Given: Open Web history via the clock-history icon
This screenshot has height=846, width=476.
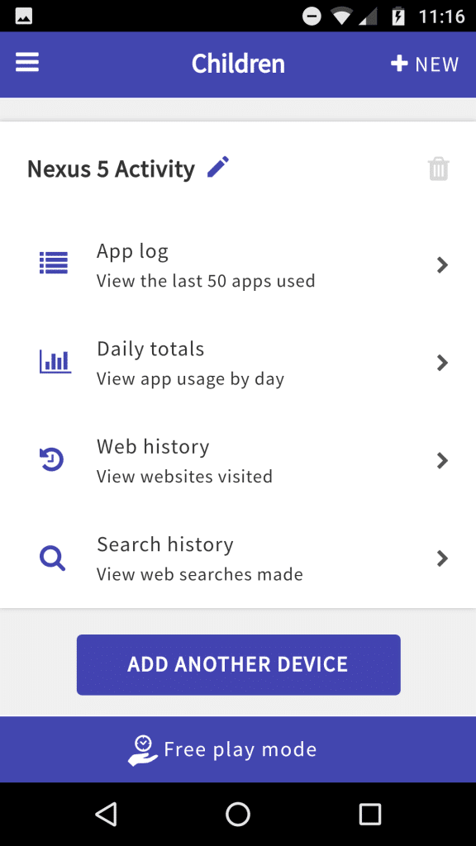Looking at the screenshot, I should (53, 459).
